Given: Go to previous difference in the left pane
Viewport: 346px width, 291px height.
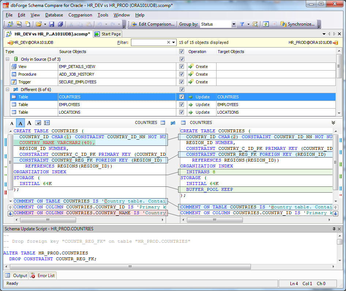Looking at the screenshot, I should (x=10, y=207).
